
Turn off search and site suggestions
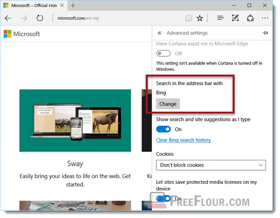(163, 129)
